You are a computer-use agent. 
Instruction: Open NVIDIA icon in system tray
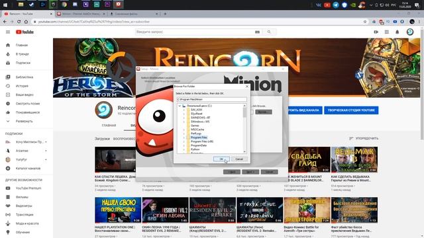point(353,5)
